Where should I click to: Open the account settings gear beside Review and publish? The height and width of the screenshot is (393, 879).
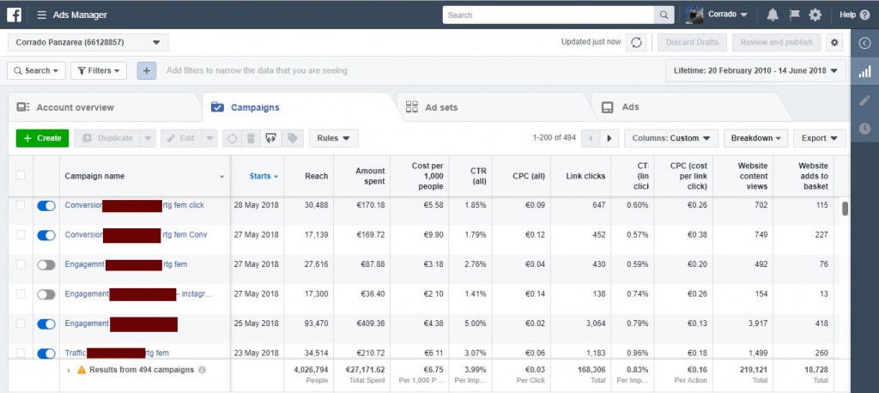coord(835,42)
